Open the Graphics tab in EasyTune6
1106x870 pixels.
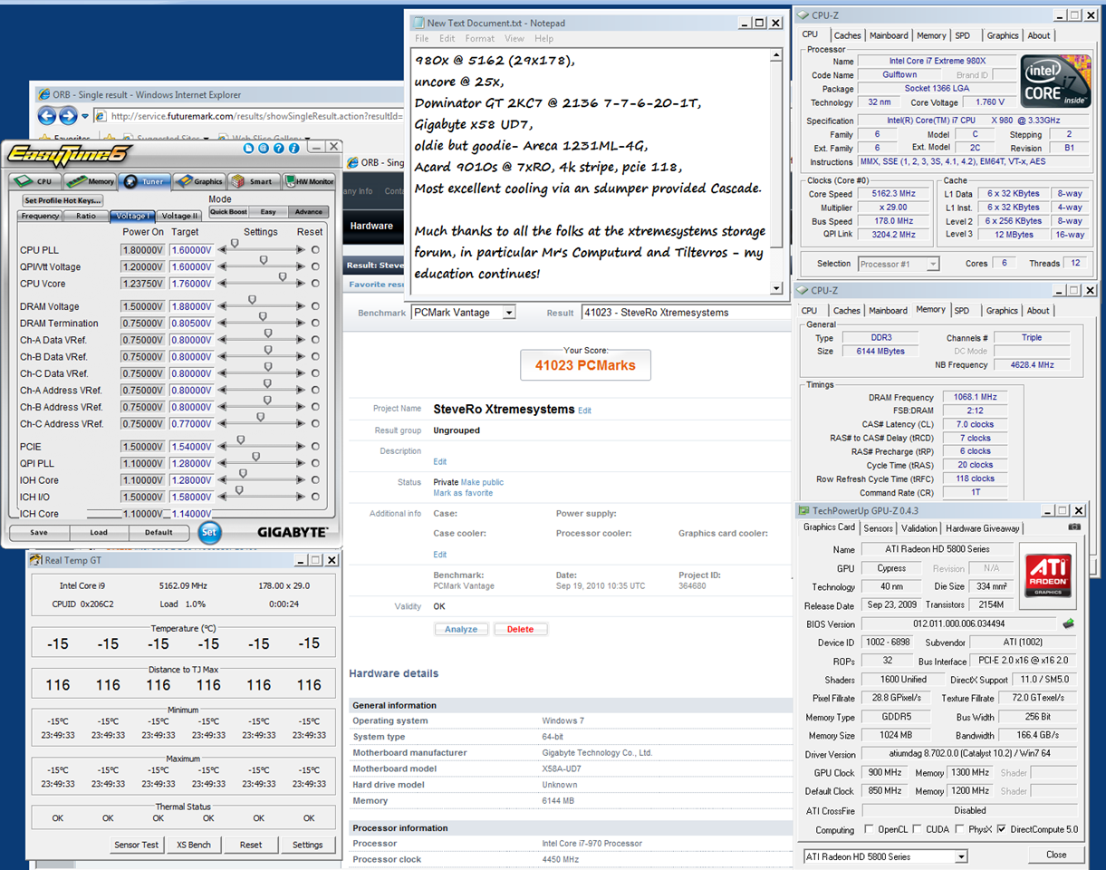[x=199, y=181]
